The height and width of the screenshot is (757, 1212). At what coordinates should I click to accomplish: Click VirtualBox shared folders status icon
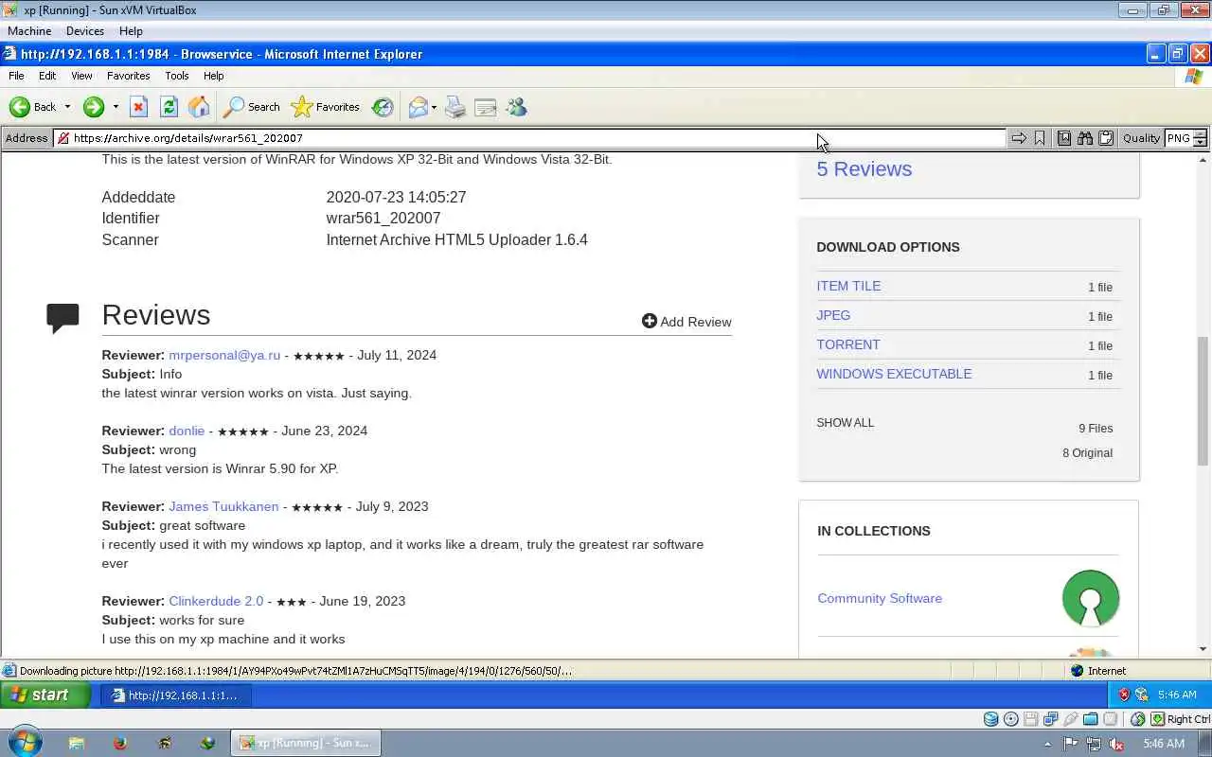pyautogui.click(x=1090, y=719)
